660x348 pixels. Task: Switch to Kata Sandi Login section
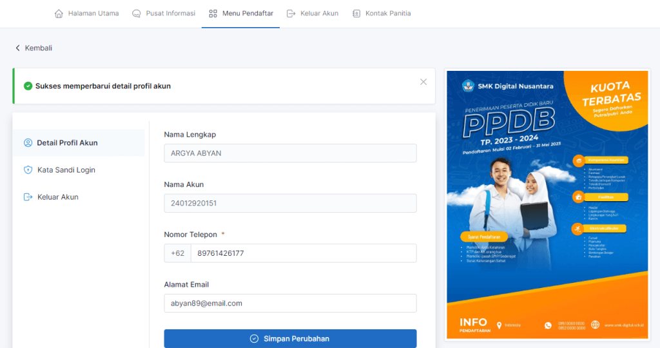[x=66, y=170]
